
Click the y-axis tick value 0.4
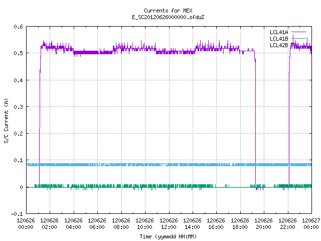click(18, 80)
